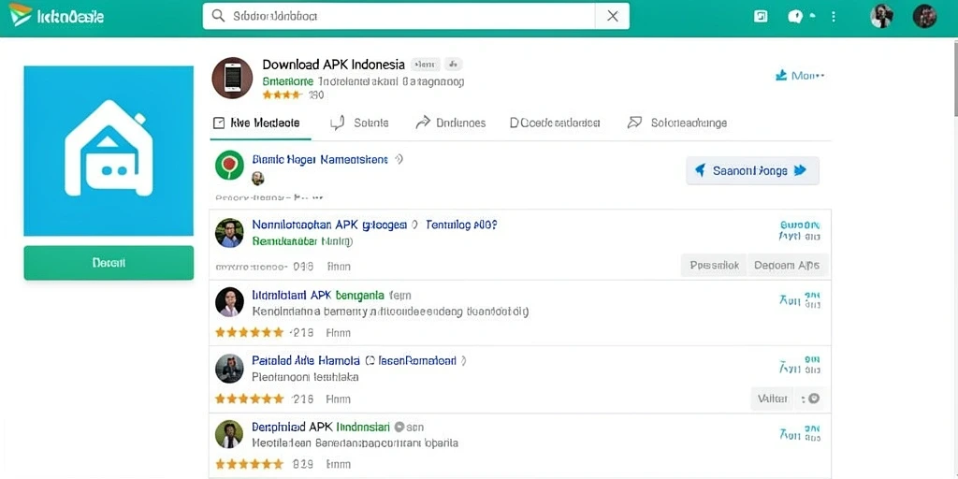Switch to the Dndunoes tab

[x=450, y=123]
